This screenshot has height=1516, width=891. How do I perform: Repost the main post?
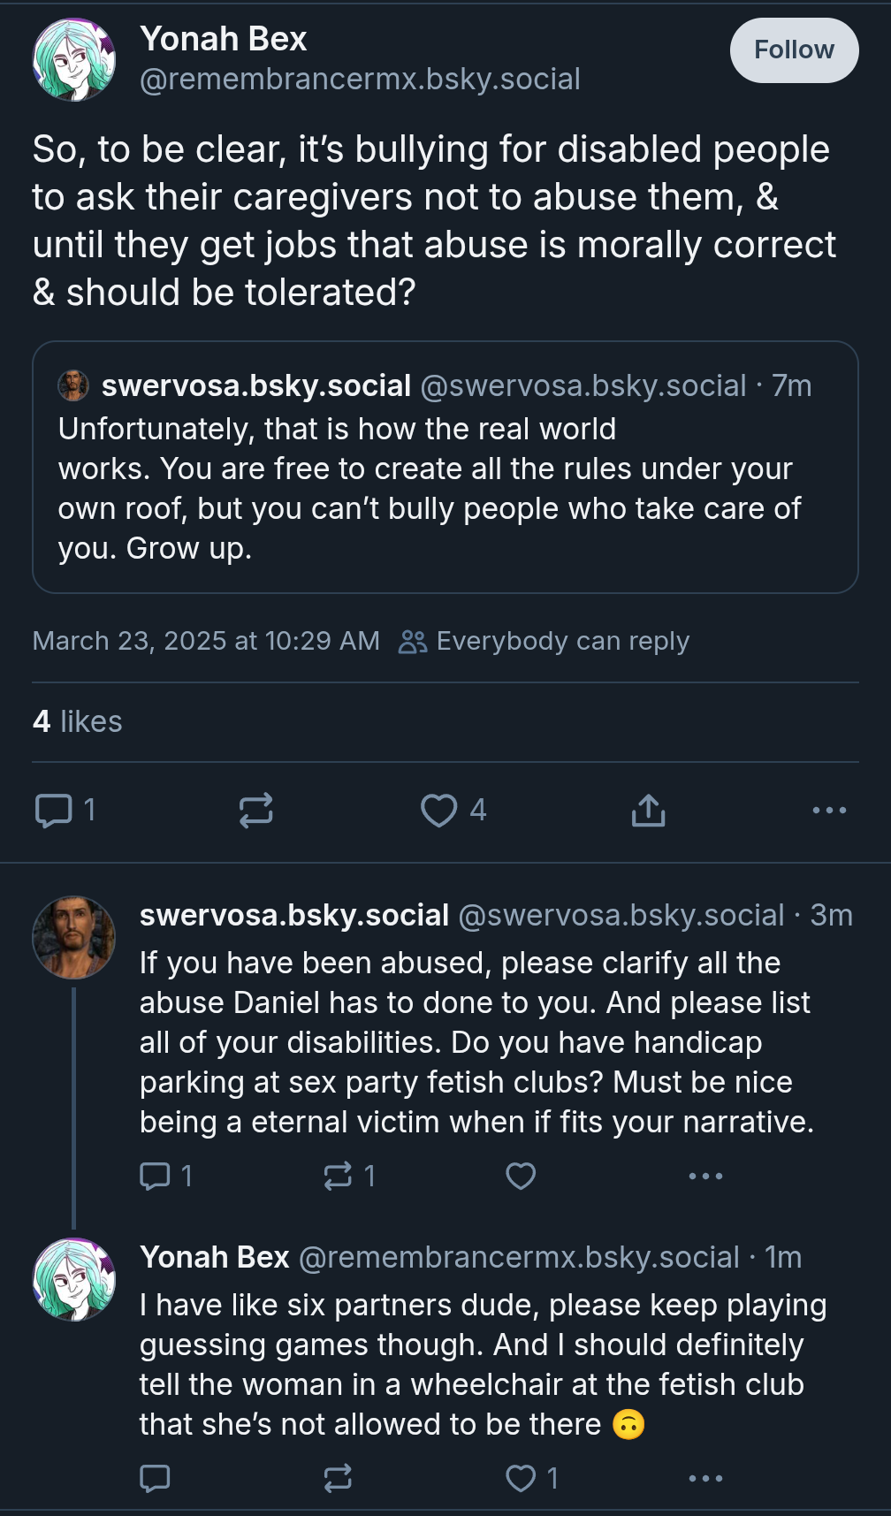[255, 810]
